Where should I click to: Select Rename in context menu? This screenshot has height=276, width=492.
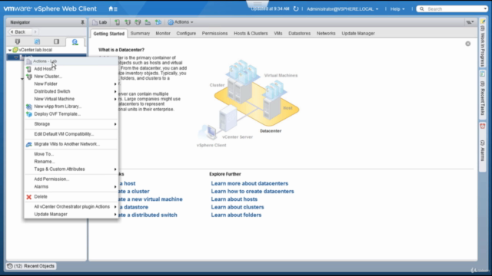pos(45,162)
